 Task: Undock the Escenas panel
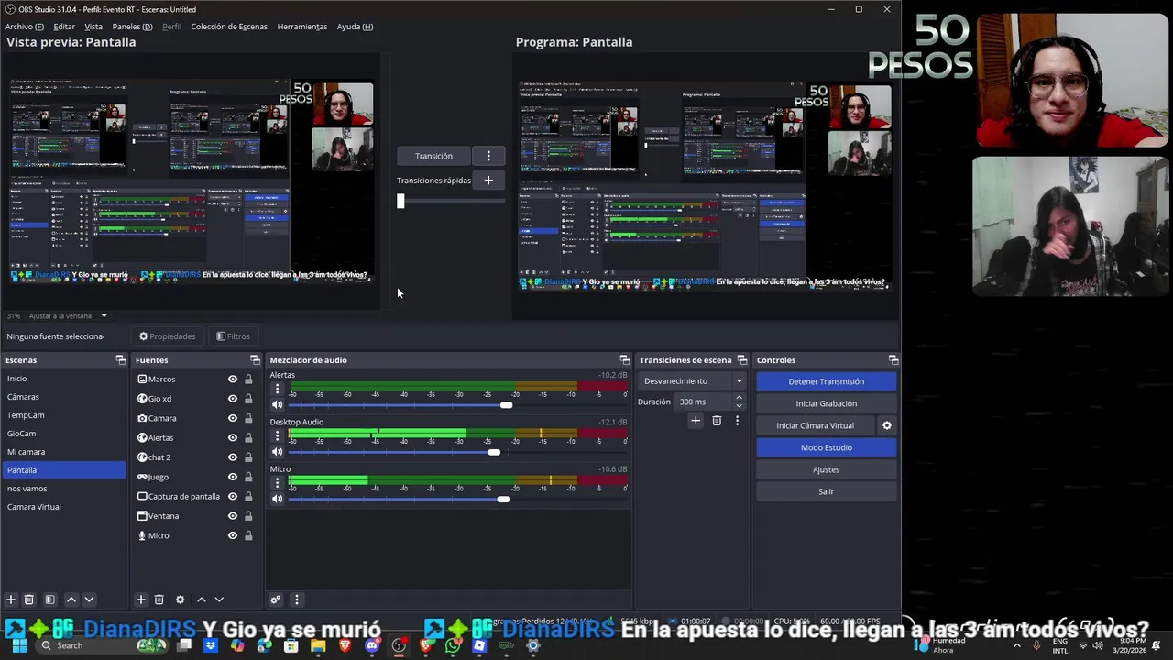pos(120,360)
